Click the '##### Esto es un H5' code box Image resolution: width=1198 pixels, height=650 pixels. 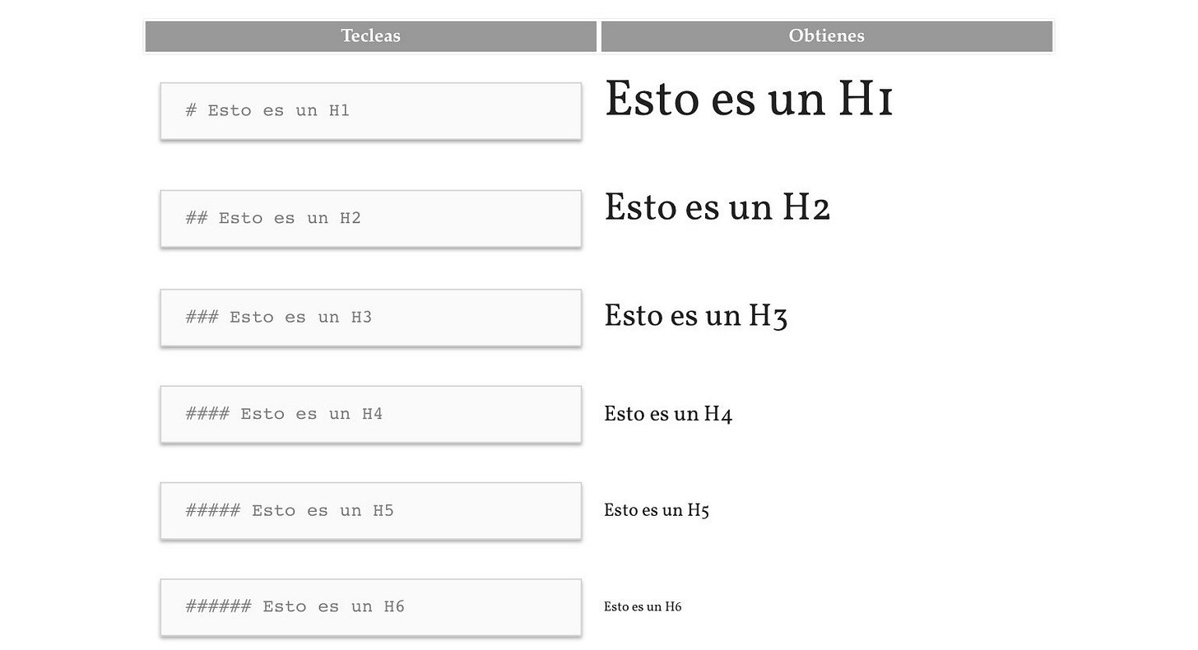[x=371, y=511]
